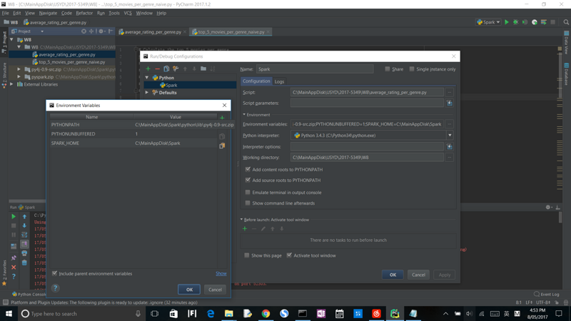The width and height of the screenshot is (571, 321).
Task: Cancel the Run/Debug Configurations dialog
Action: 418,275
